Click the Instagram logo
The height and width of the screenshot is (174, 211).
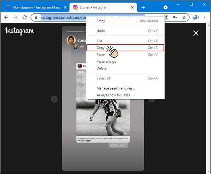pyautogui.click(x=19, y=31)
